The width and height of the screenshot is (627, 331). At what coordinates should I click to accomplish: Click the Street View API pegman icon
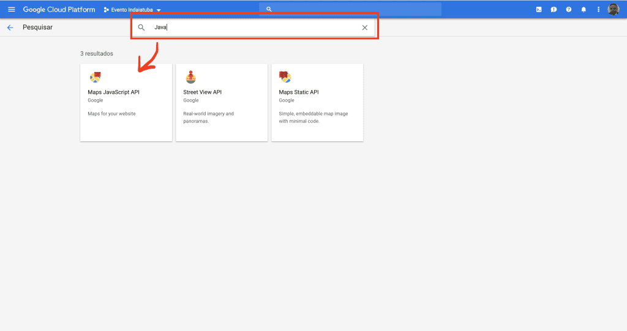[190, 77]
